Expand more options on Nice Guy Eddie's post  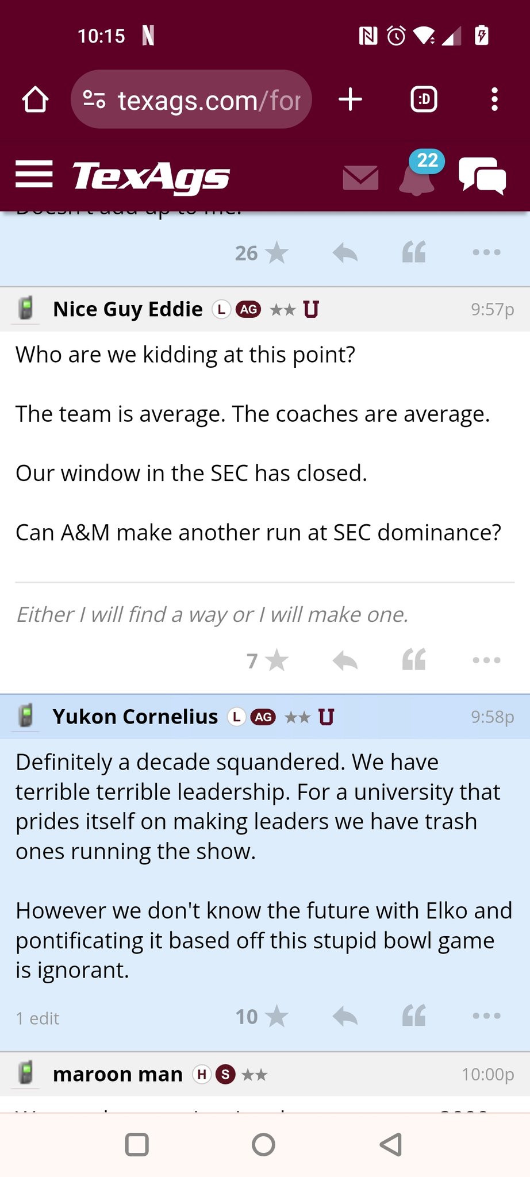[x=486, y=660]
